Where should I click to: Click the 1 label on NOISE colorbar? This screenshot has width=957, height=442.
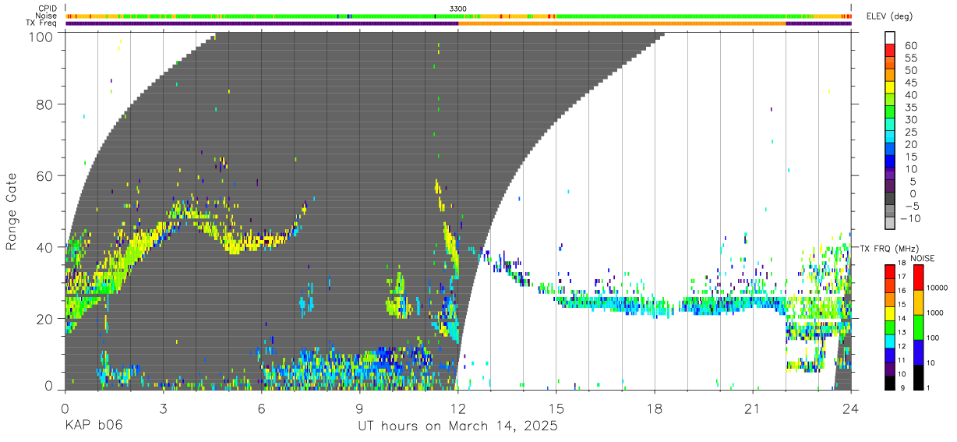(928, 389)
